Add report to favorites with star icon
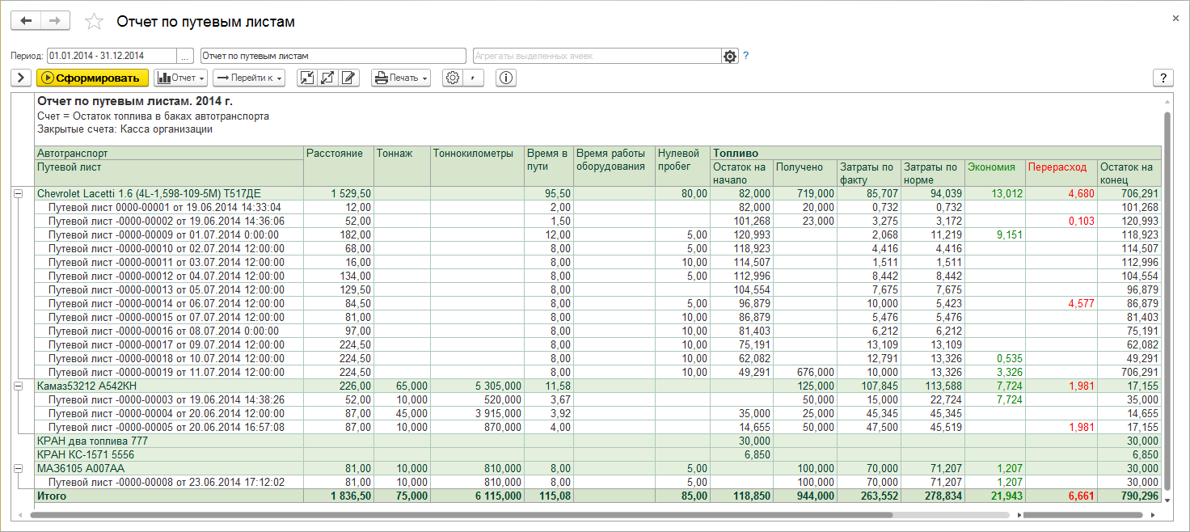Viewport: 1190px width, 532px height. tap(95, 22)
